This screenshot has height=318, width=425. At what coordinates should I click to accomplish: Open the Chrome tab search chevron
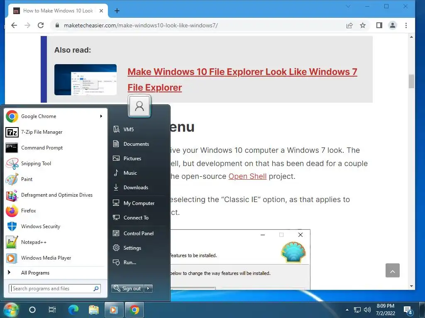pyautogui.click(x=348, y=6)
